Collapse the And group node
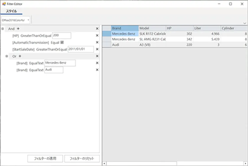248x166 pixels. [3, 29]
